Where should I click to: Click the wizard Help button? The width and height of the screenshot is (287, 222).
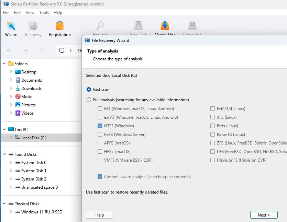click(100, 215)
